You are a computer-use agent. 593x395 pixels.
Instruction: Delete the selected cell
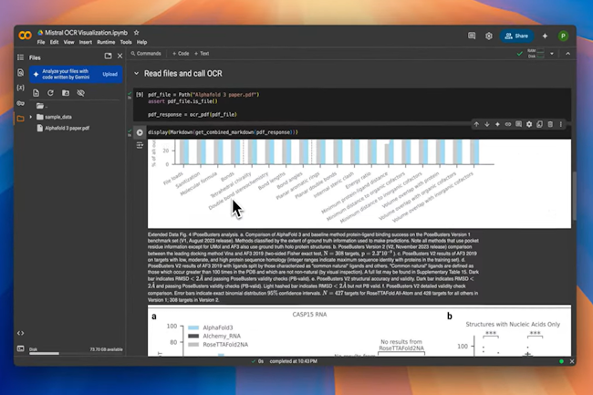tap(550, 124)
